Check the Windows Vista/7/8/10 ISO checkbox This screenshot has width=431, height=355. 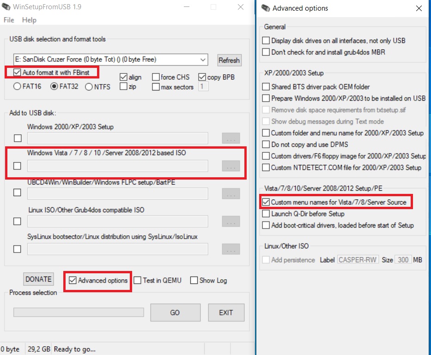click(17, 166)
